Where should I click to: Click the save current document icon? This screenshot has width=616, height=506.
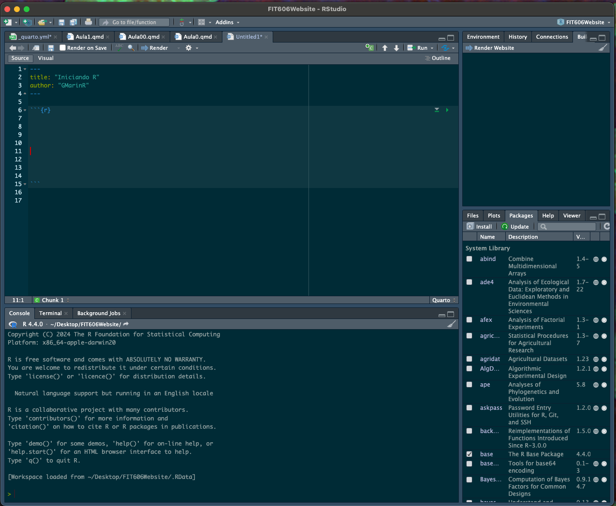(51, 48)
